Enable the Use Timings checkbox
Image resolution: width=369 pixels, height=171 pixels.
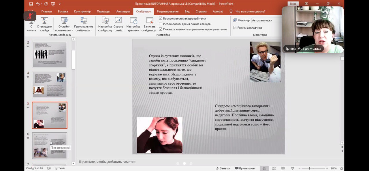(161, 24)
